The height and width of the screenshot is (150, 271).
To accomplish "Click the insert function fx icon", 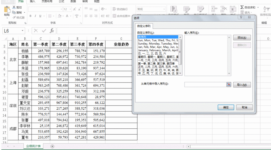I will pyautogui.click(x=52, y=31).
